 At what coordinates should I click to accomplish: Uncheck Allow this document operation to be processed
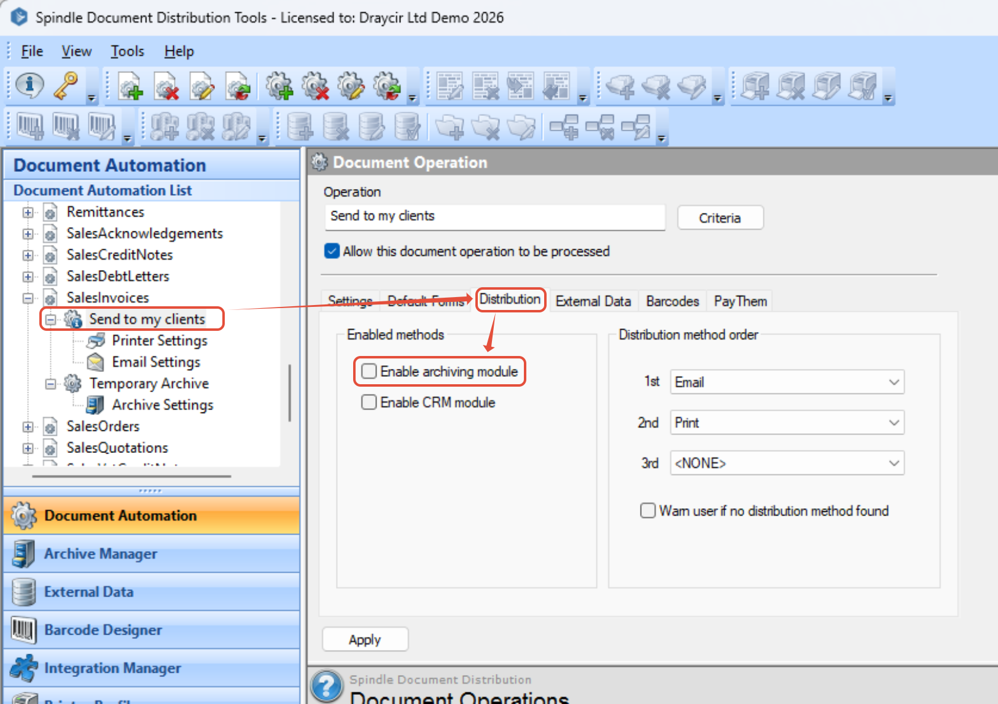(x=332, y=251)
